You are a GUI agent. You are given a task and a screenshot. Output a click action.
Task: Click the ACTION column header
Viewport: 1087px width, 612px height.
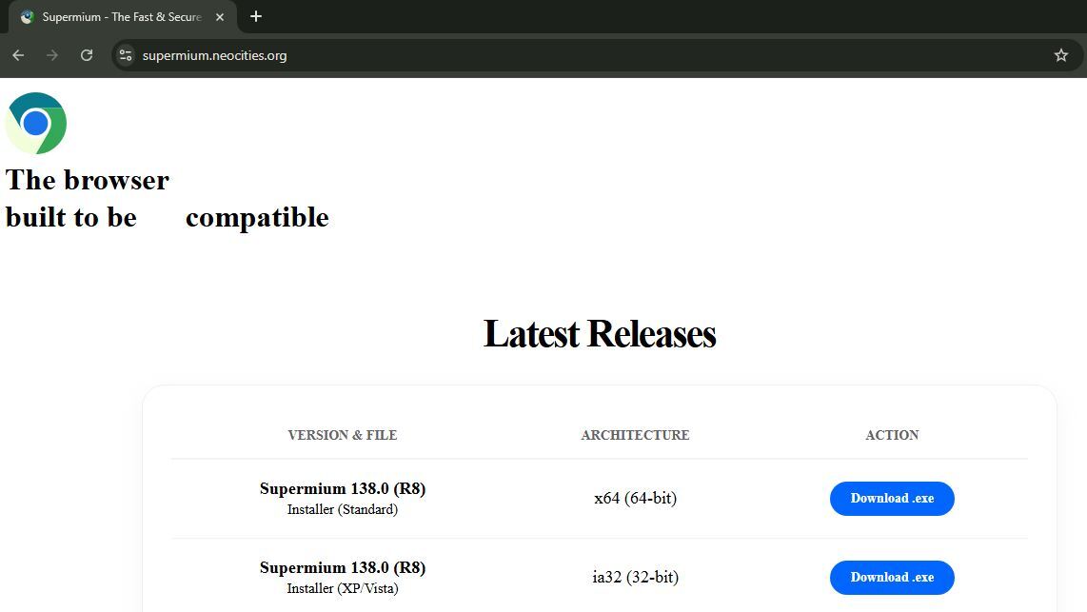click(x=892, y=435)
